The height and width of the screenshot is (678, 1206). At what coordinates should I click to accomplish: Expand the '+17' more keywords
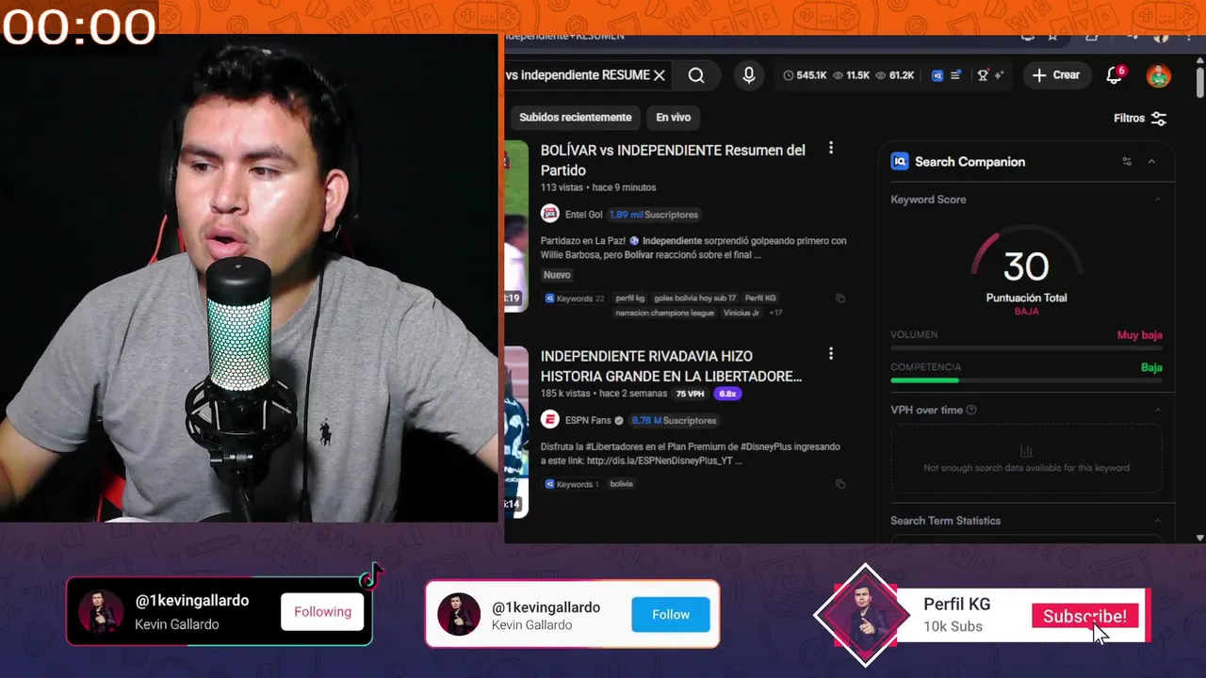775,313
